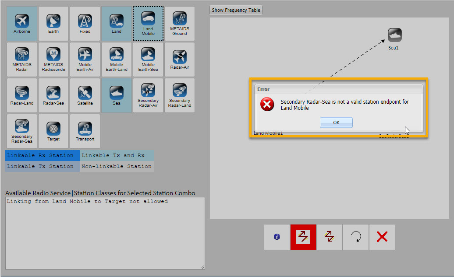Pick the Secondary Radar-Air station tile
The image size is (454, 277).
point(148,95)
